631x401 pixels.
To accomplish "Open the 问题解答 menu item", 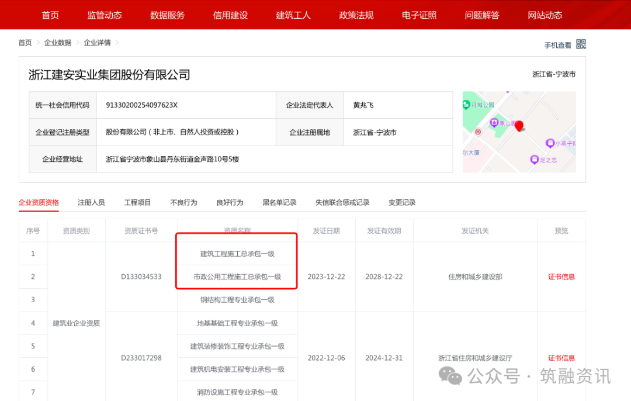I will pyautogui.click(x=482, y=15).
